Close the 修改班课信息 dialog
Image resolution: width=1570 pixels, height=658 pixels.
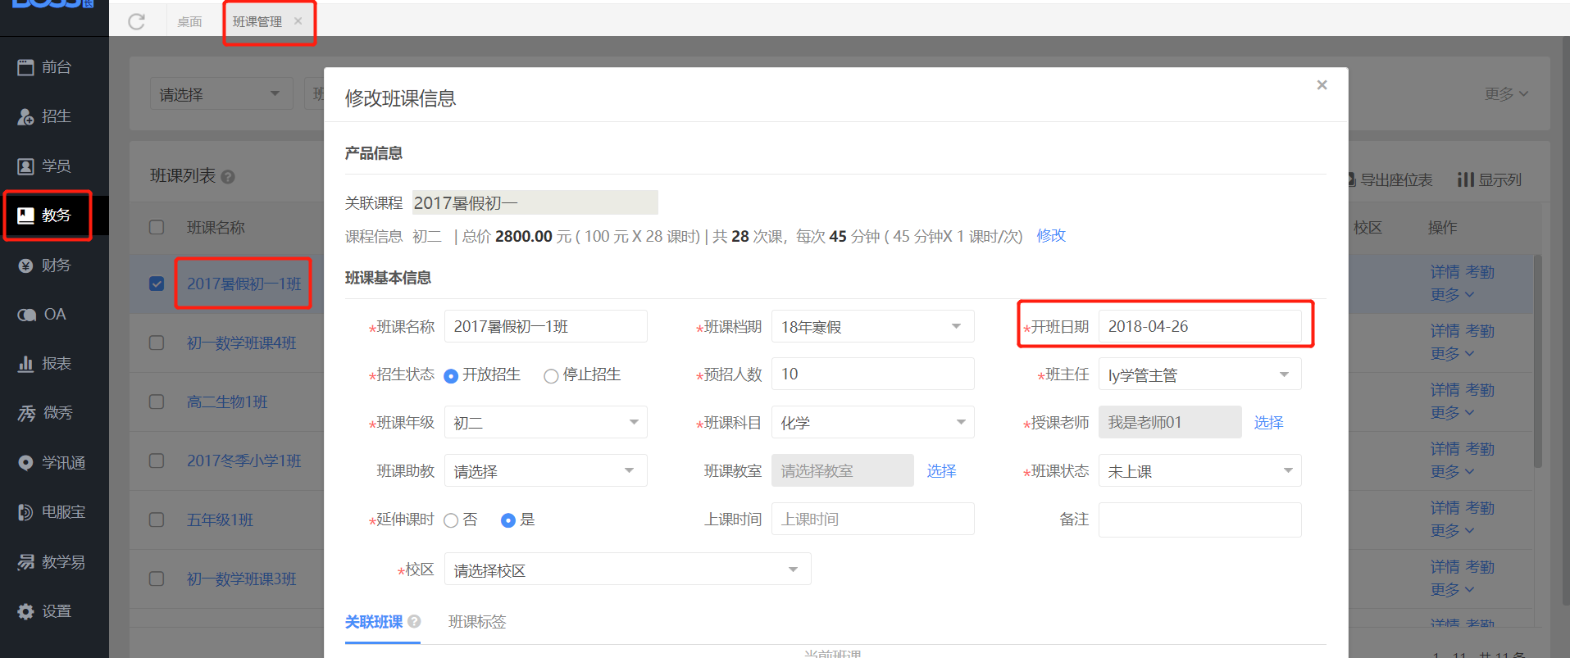(1322, 85)
